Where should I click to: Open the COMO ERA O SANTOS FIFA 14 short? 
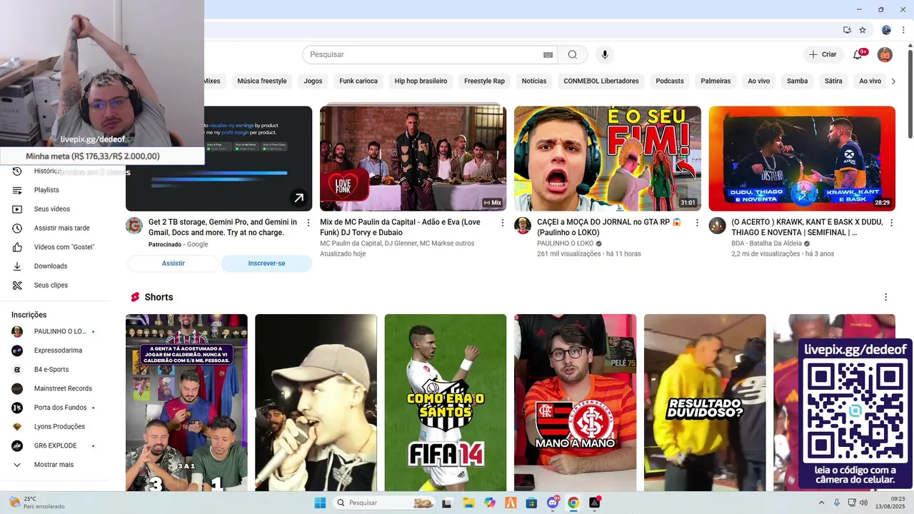tap(446, 403)
